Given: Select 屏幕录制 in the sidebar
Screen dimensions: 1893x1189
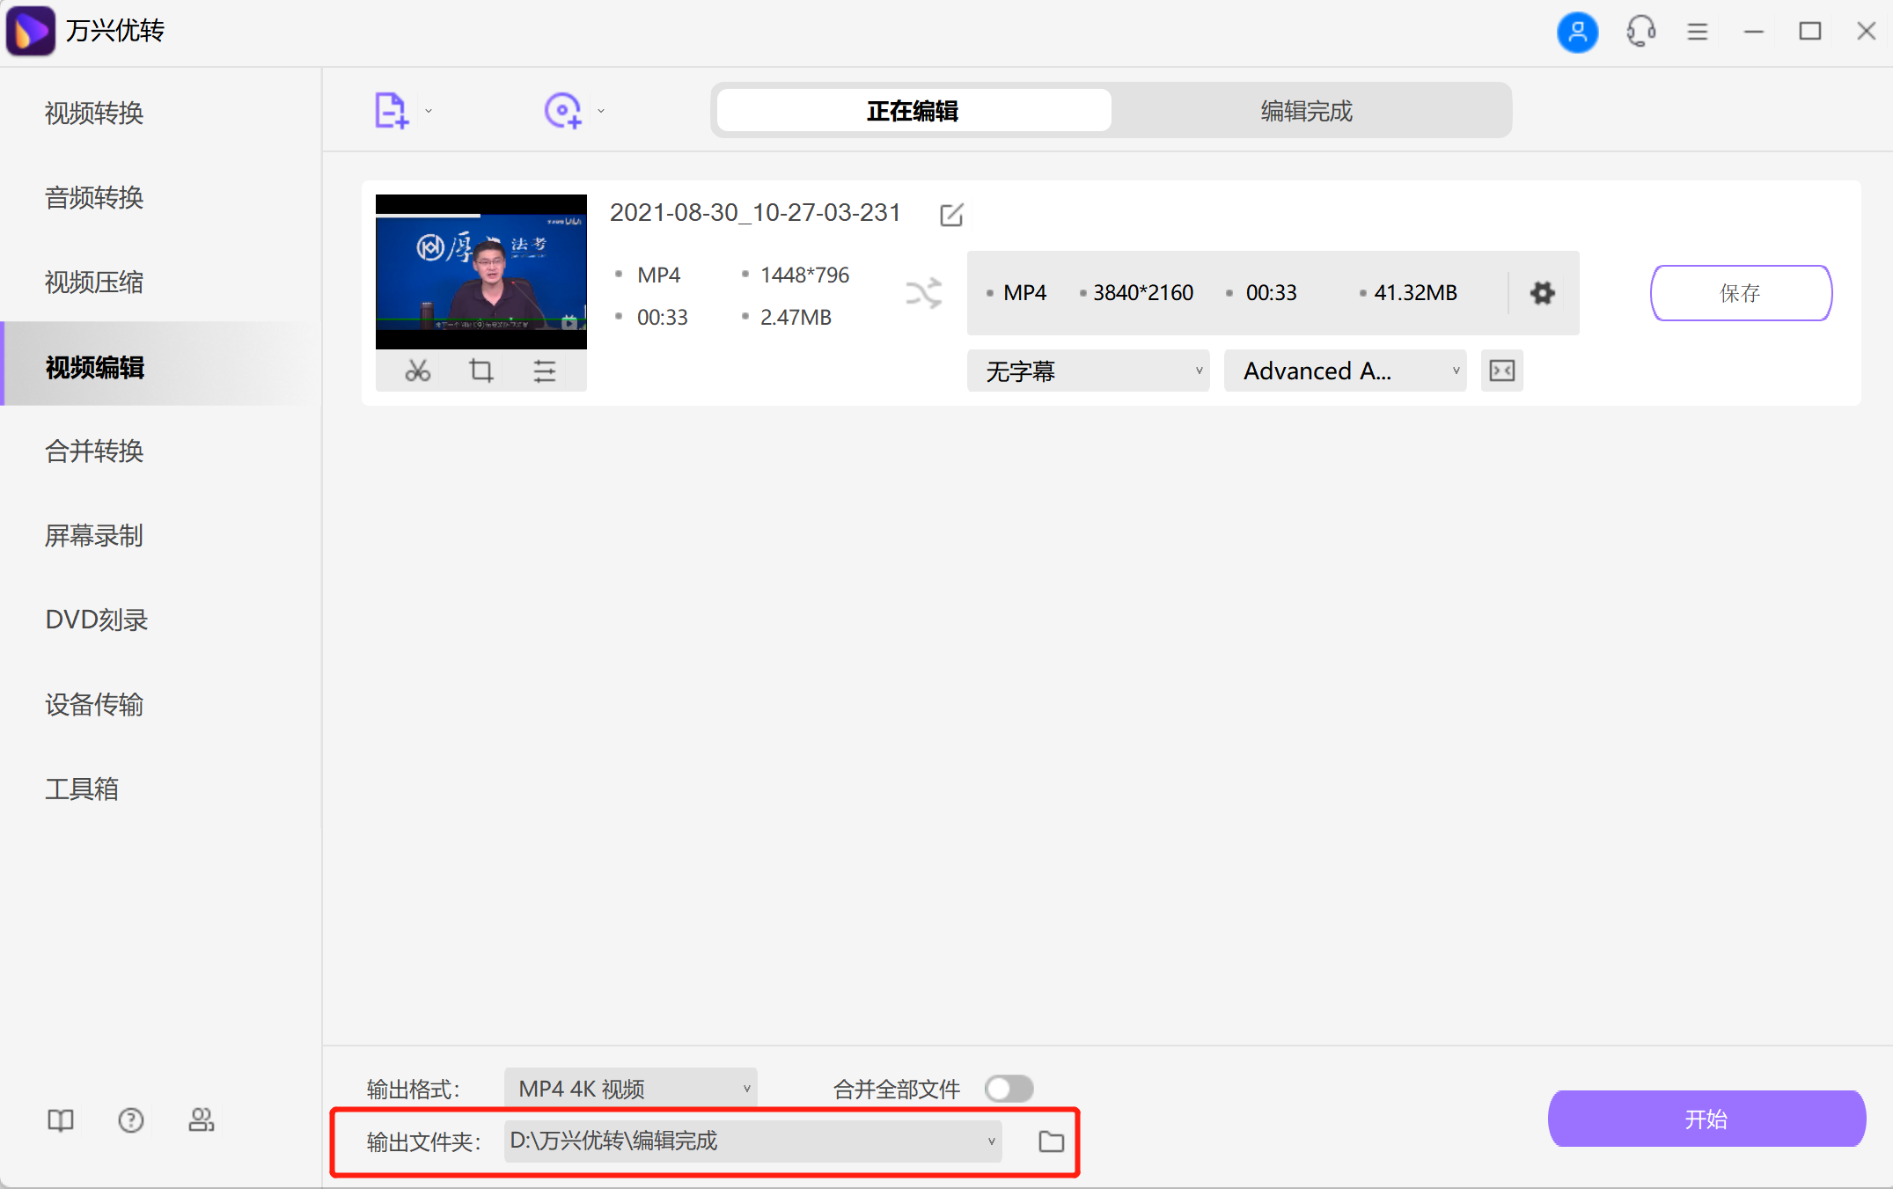Looking at the screenshot, I should [93, 535].
